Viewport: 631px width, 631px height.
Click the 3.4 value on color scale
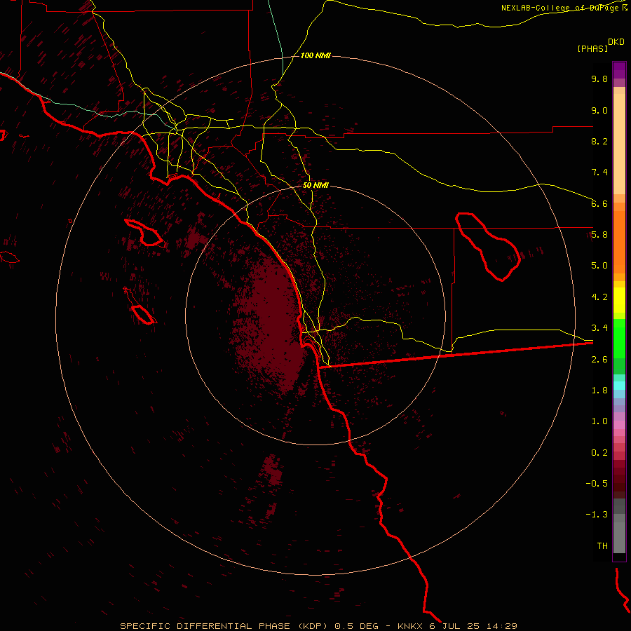tap(599, 328)
